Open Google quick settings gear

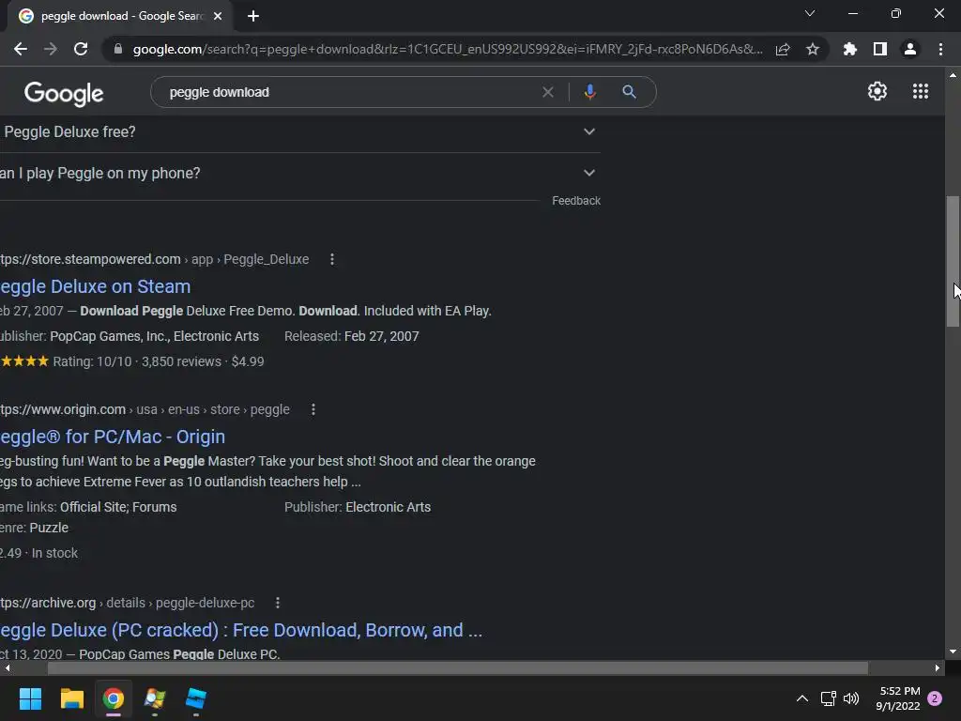tap(877, 91)
